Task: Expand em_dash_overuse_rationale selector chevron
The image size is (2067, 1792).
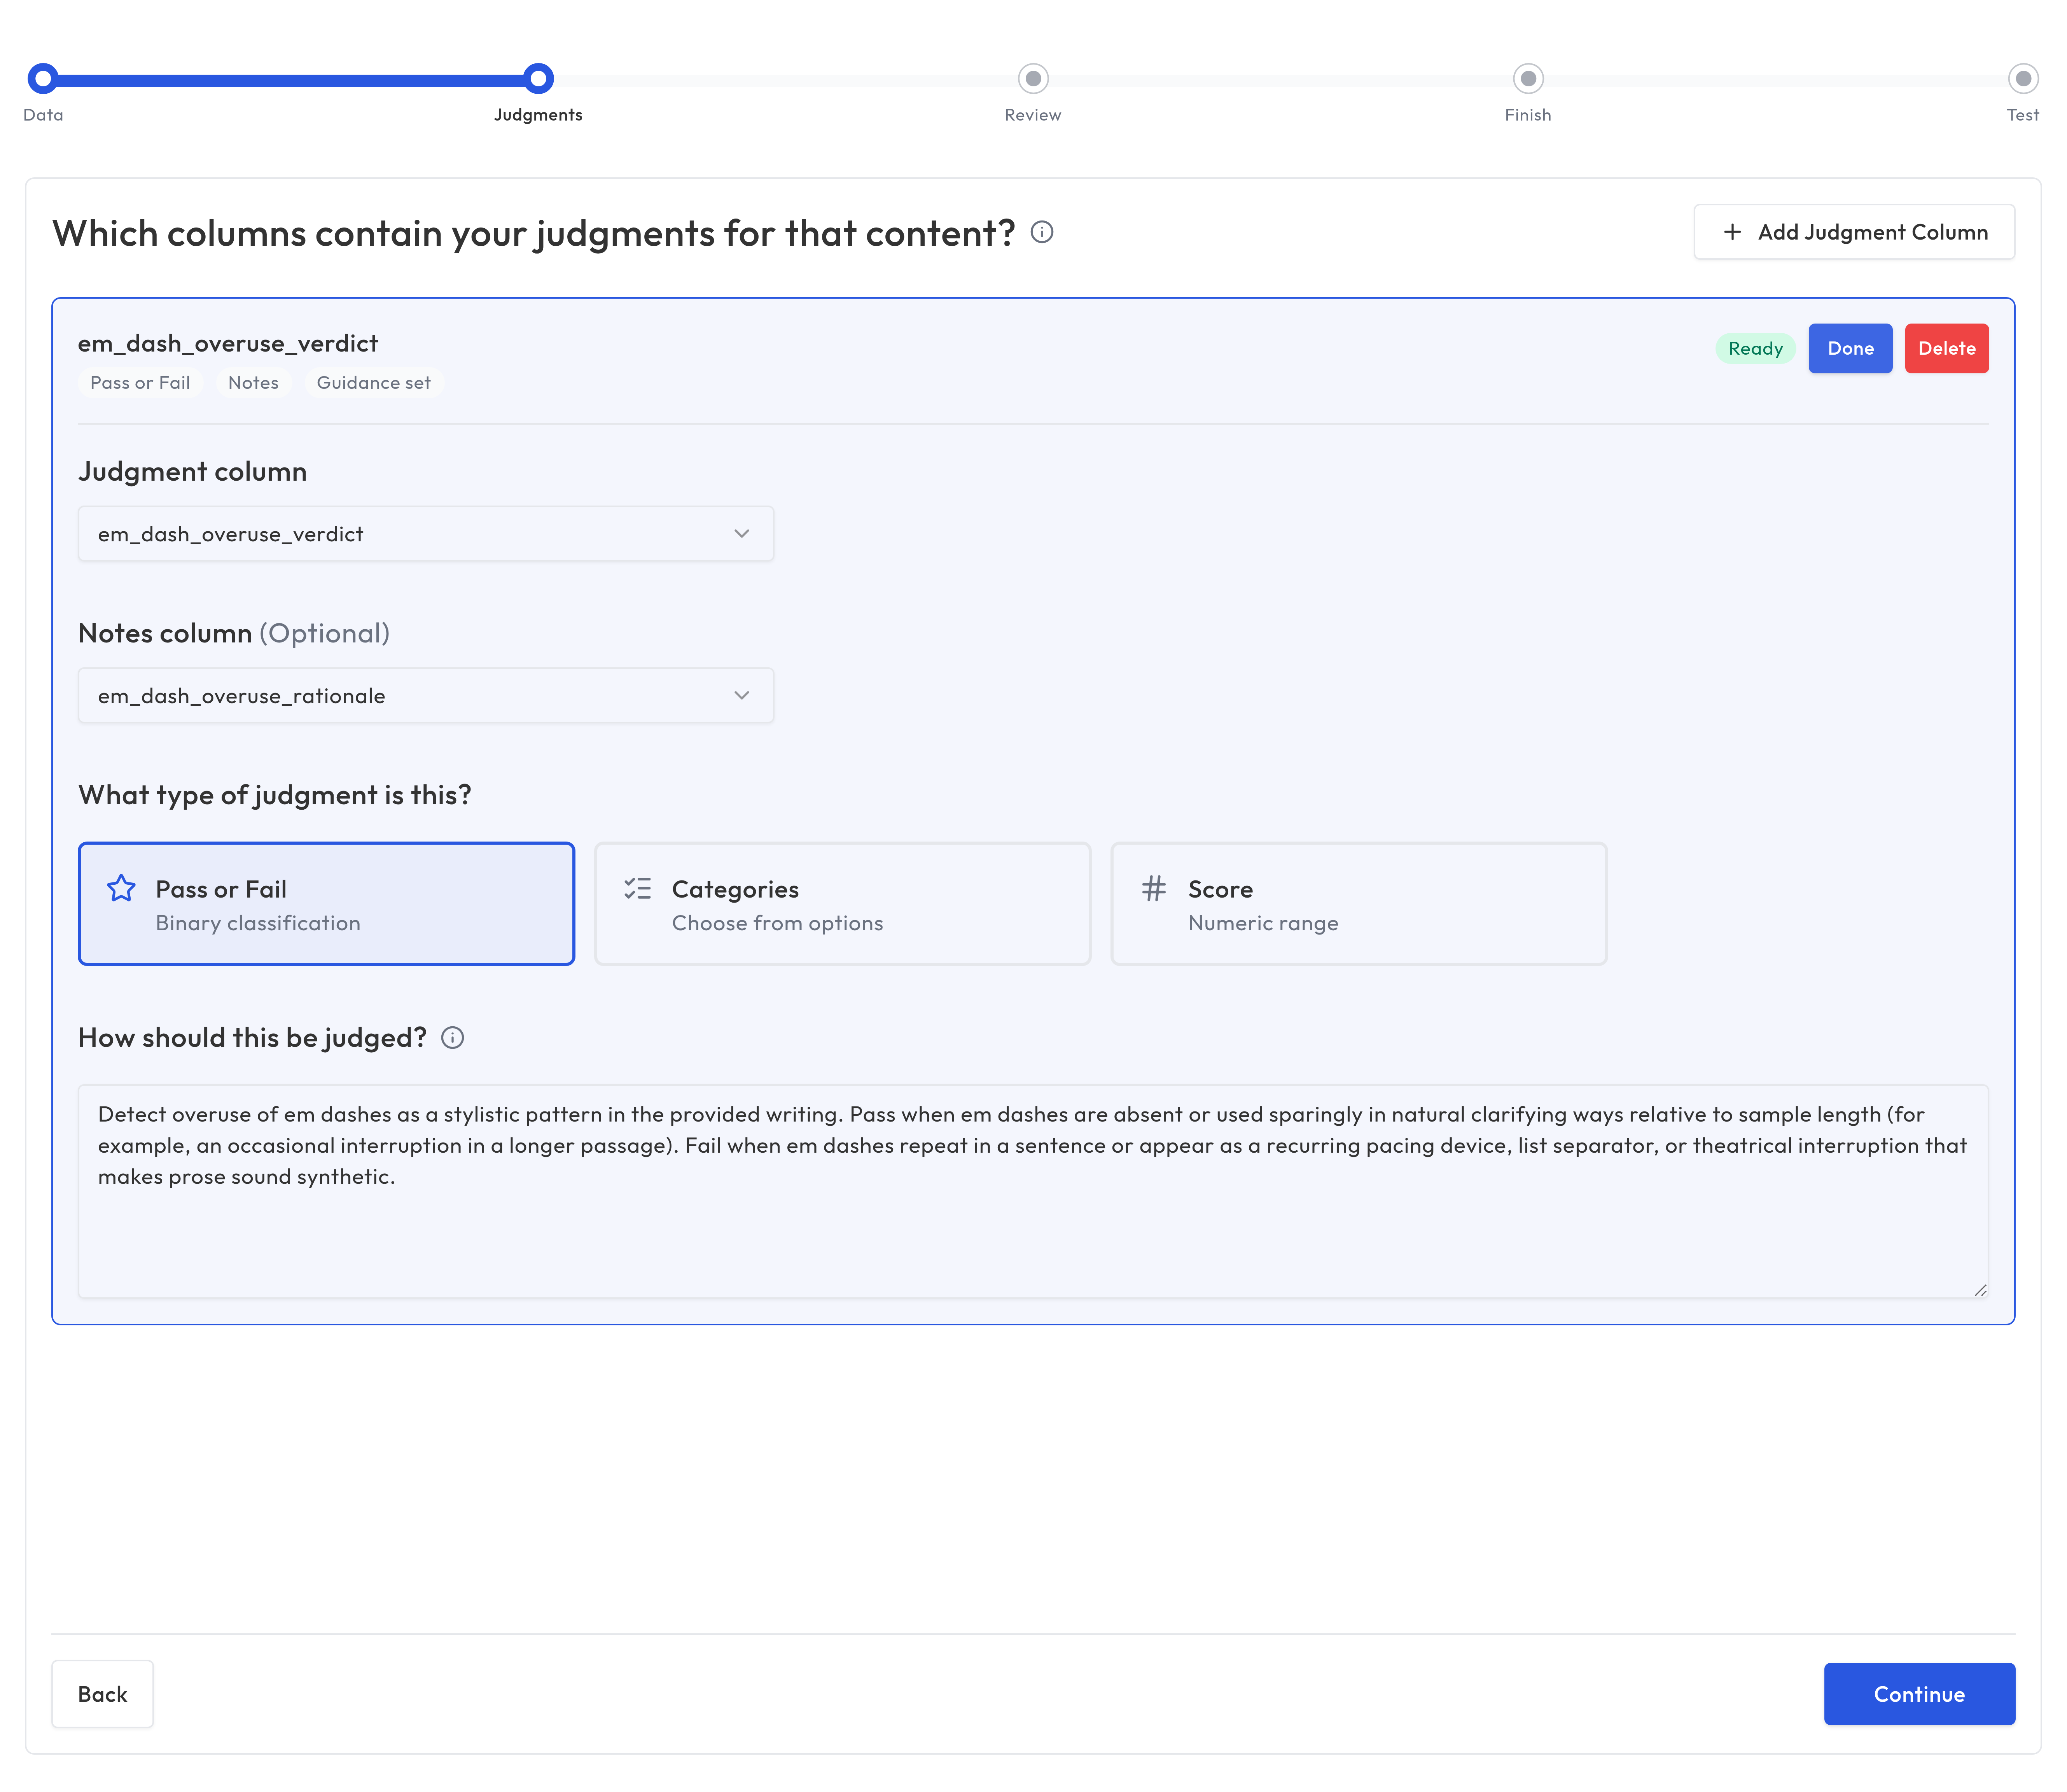Action: 741,695
